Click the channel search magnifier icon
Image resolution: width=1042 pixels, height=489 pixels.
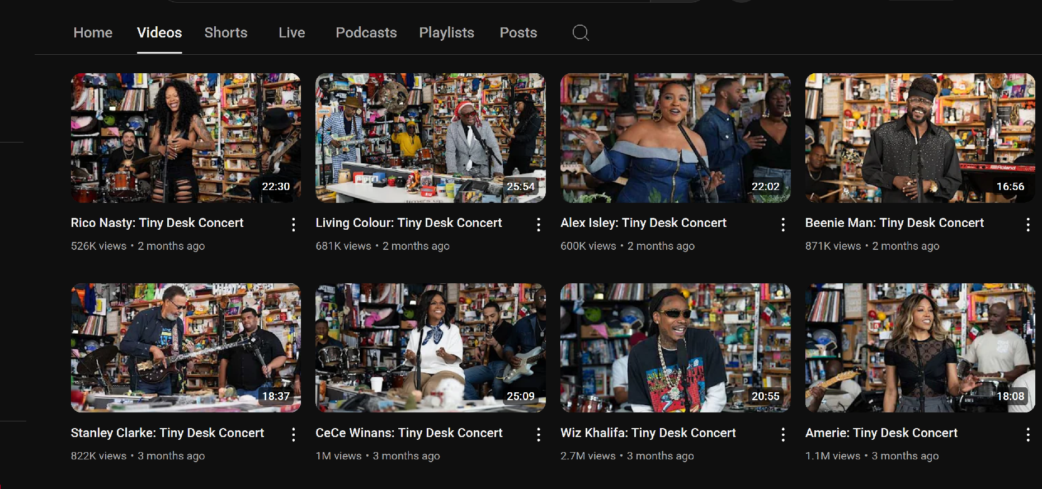[x=581, y=33]
